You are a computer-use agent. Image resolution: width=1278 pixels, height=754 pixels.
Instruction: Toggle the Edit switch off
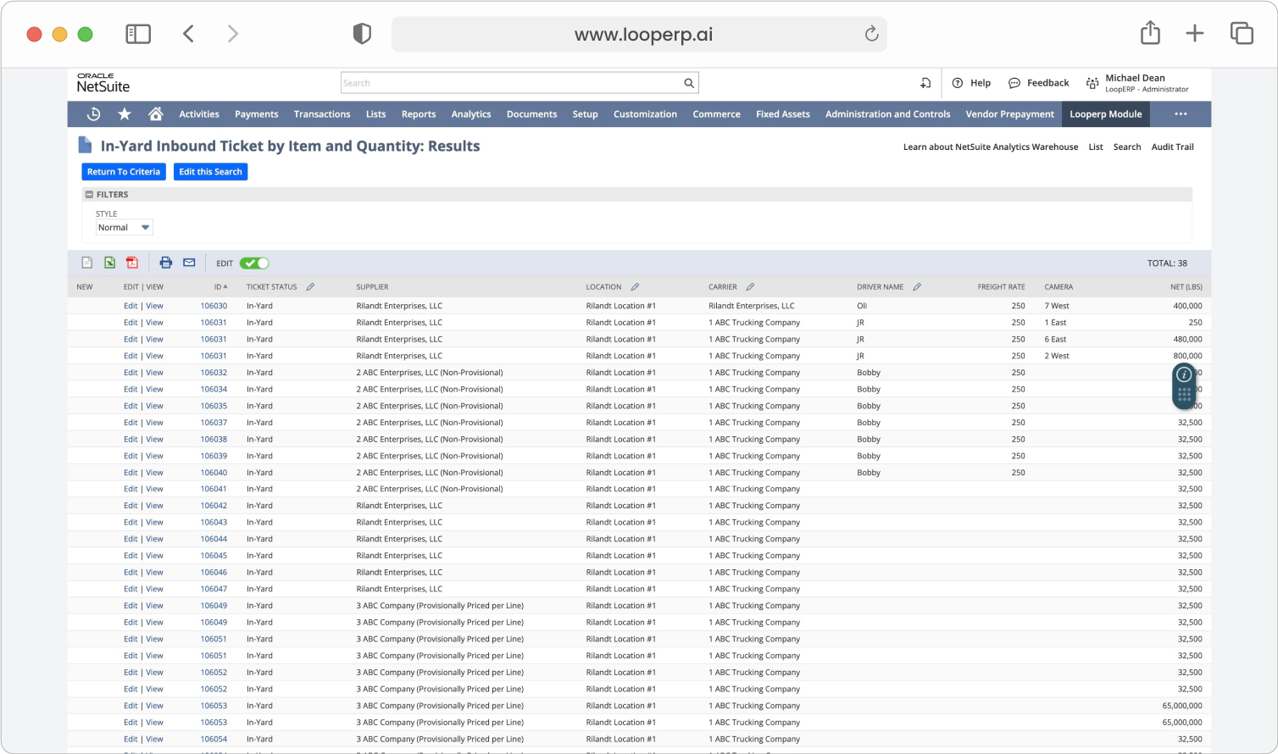click(x=254, y=263)
